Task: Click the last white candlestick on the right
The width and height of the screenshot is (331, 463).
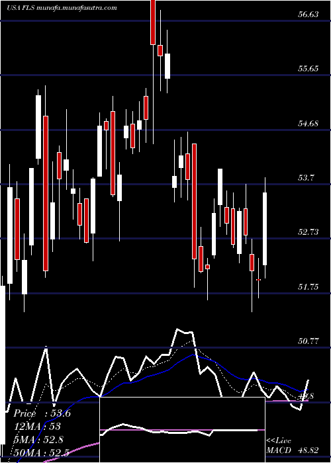Action: 265,229
